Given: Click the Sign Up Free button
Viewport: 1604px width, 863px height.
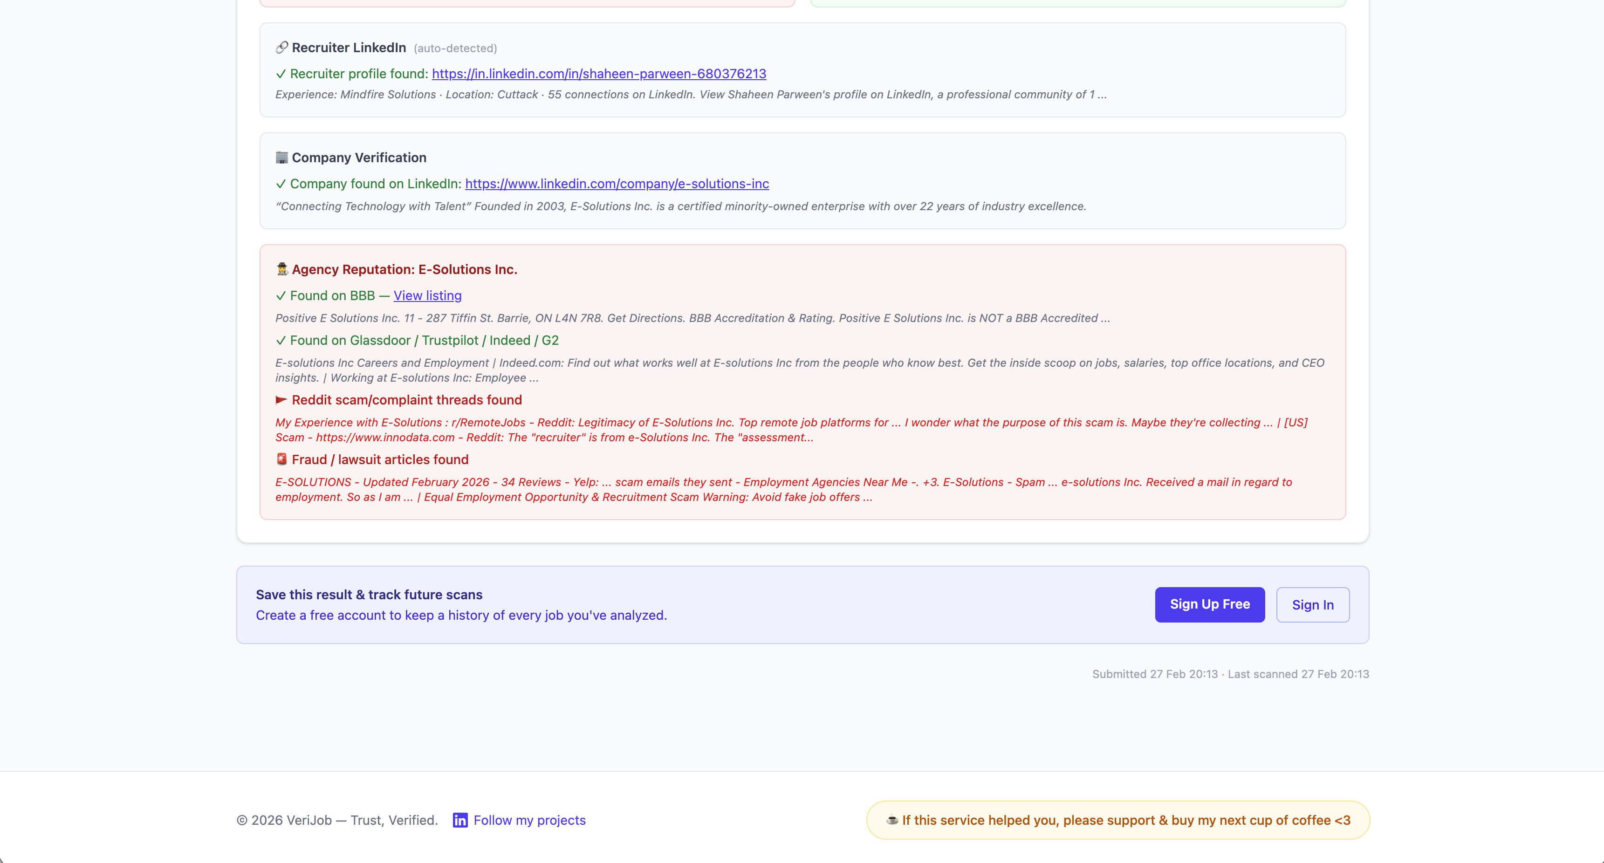Looking at the screenshot, I should click(1209, 604).
